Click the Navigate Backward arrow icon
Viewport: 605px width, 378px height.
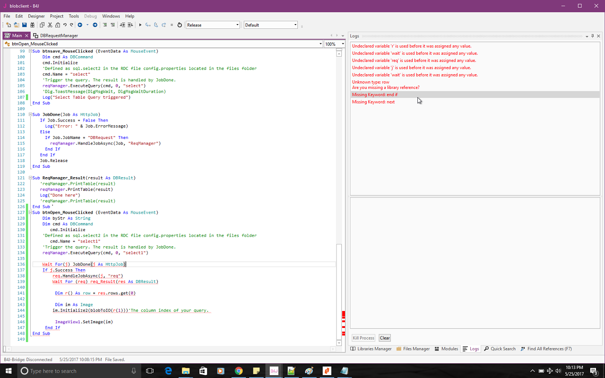[x=80, y=25]
